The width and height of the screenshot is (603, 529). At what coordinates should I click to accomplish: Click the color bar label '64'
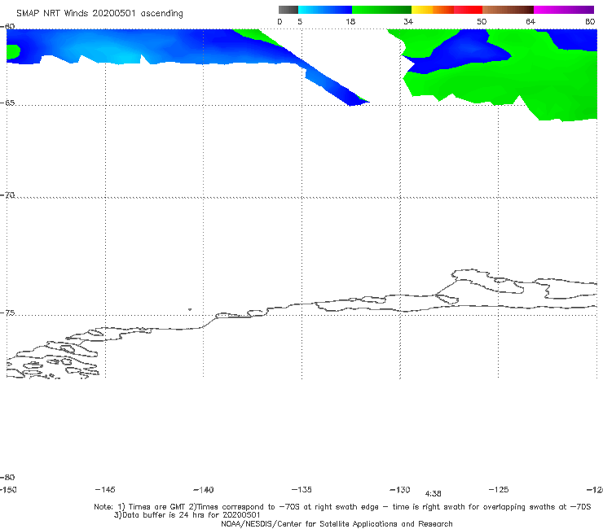point(530,21)
